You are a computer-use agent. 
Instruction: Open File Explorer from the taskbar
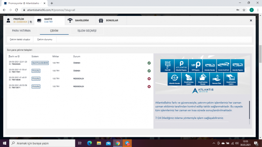99,143
